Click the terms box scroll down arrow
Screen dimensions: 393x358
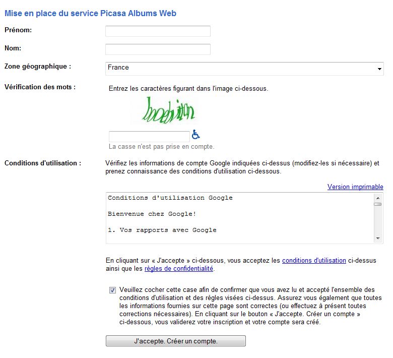378,238
